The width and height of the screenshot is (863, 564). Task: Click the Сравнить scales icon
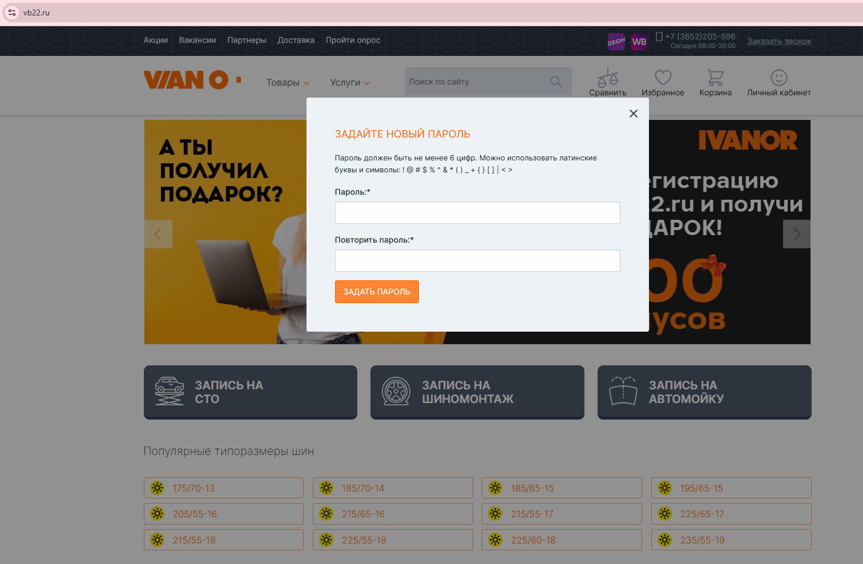[607, 78]
